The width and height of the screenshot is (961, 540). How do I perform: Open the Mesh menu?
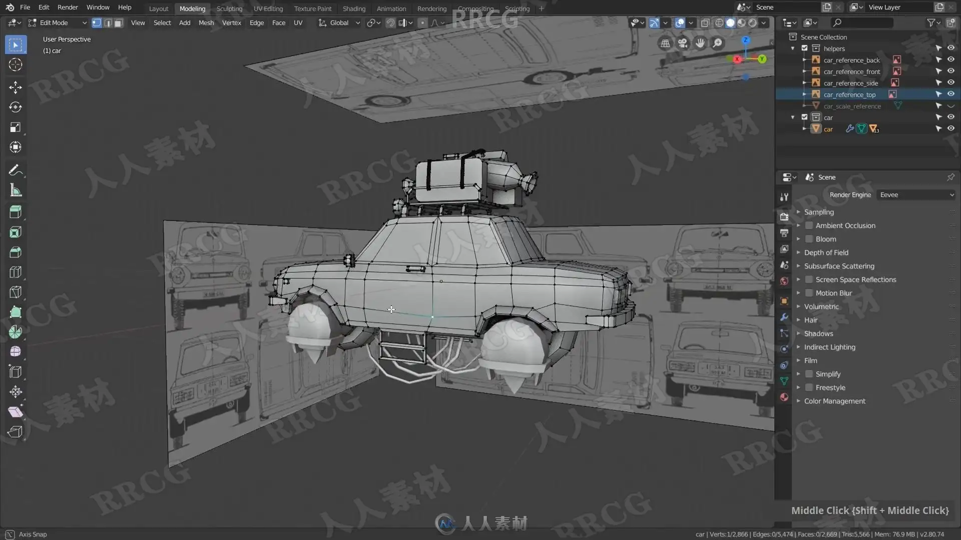pyautogui.click(x=206, y=23)
